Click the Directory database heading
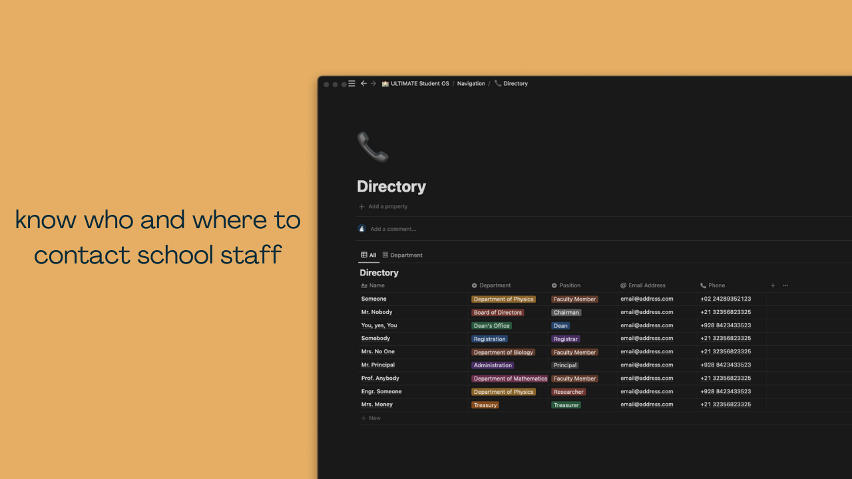The width and height of the screenshot is (852, 479). click(379, 273)
